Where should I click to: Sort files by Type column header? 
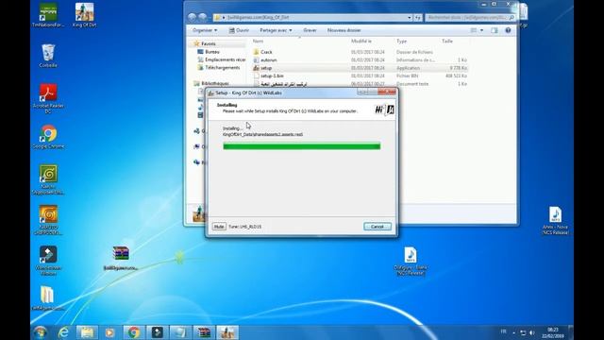point(401,41)
